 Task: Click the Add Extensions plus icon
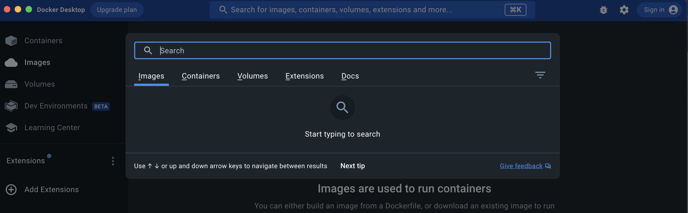11,190
